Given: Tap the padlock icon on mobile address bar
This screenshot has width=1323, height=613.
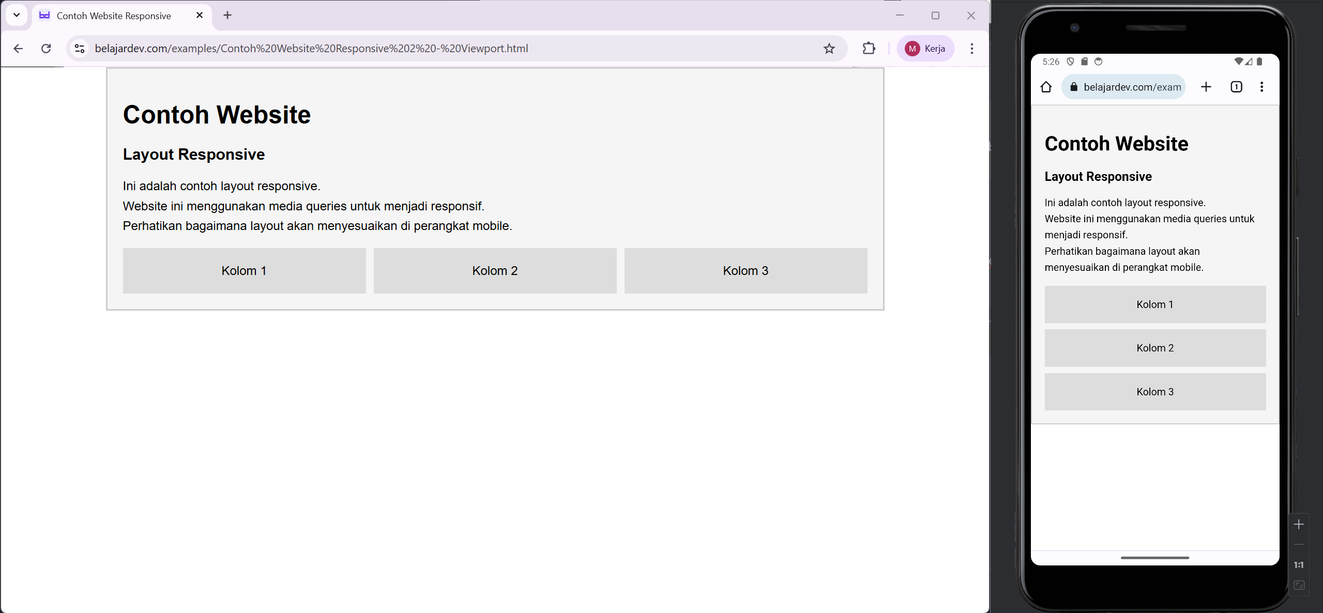Looking at the screenshot, I should [1074, 86].
